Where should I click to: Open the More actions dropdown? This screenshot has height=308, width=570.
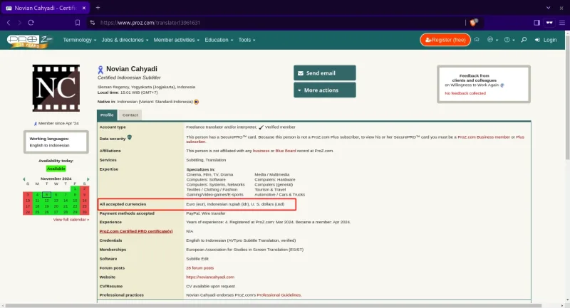(x=325, y=90)
